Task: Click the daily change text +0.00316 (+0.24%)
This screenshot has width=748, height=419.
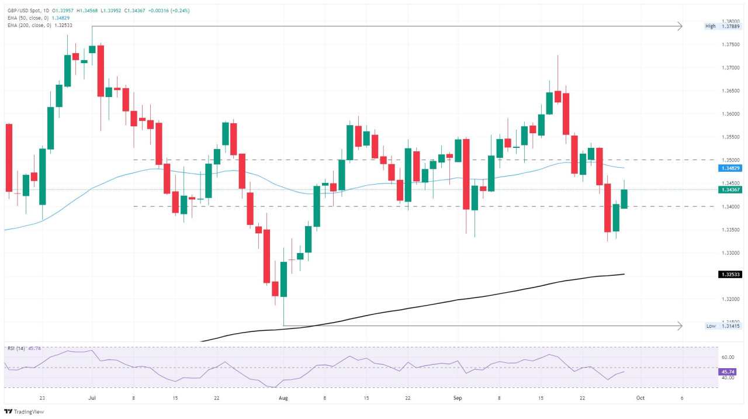Action: click(x=169, y=10)
